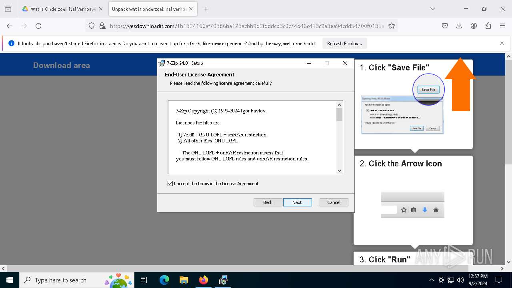Open Task View on the taskbar
This screenshot has height=288, width=512.
pyautogui.click(x=144, y=280)
